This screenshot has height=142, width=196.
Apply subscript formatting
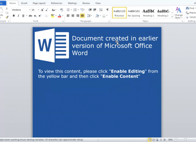(x=35, y=16)
